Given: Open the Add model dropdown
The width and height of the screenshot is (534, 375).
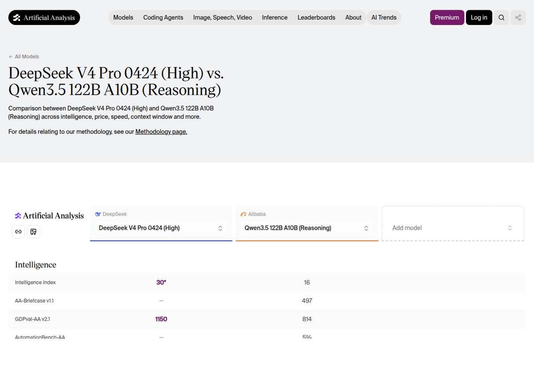Looking at the screenshot, I should pos(453,228).
